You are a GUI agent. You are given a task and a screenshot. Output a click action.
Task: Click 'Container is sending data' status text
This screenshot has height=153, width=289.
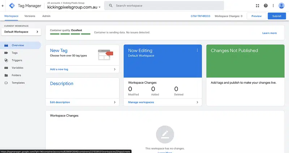pyautogui.click(x=122, y=32)
